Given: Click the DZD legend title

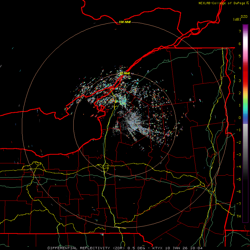Looking at the screenshot, I should click(244, 17).
